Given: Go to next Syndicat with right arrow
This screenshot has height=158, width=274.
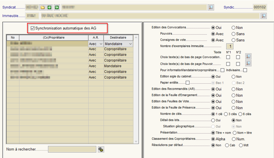Looking at the screenshot, I should 57,7.
